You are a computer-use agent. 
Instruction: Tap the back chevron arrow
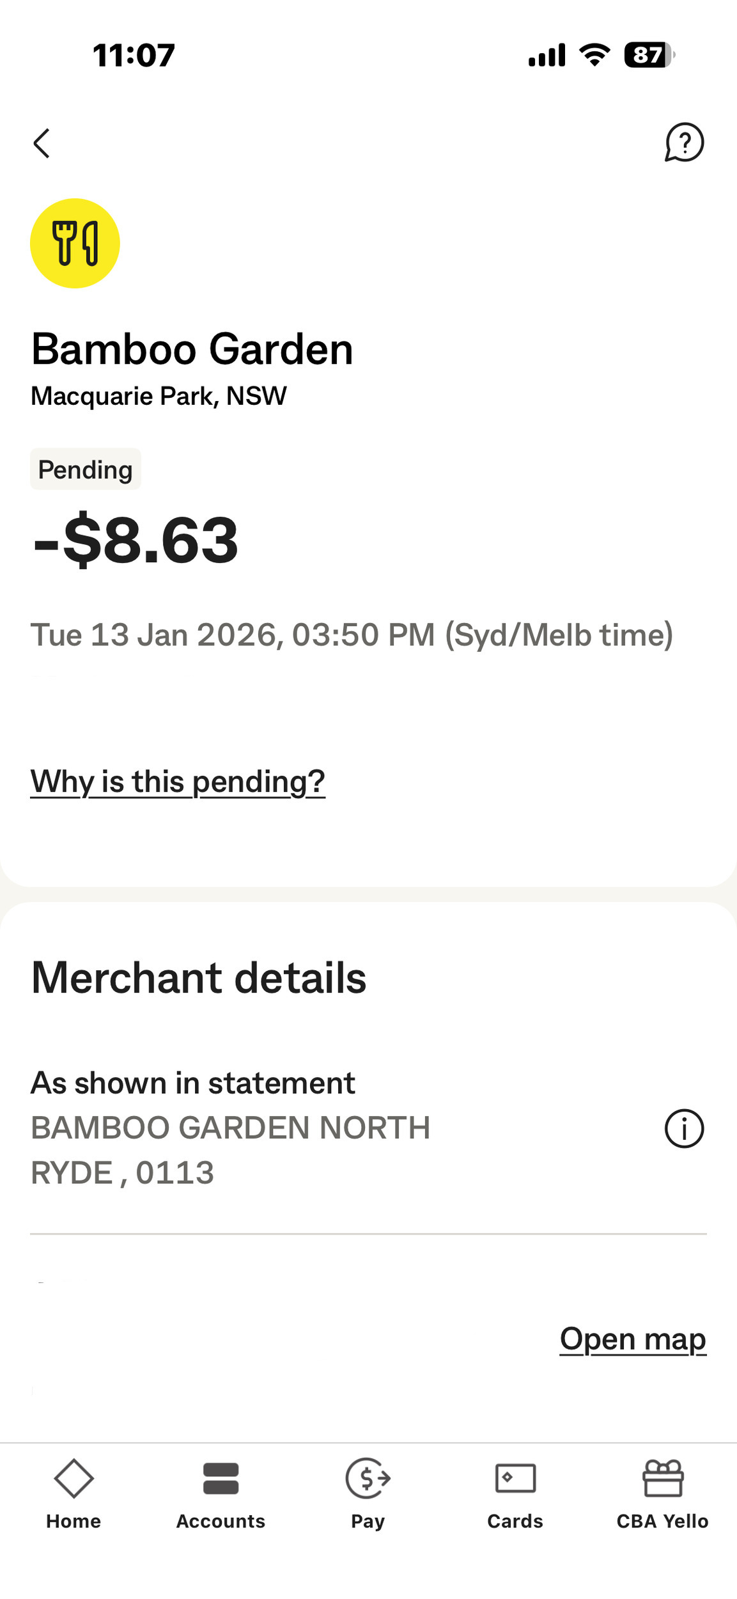(42, 143)
